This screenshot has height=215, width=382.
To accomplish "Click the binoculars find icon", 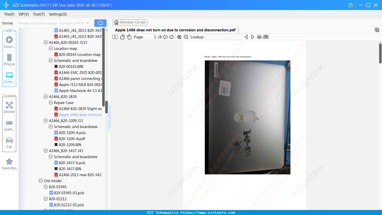I will tap(266, 37).
